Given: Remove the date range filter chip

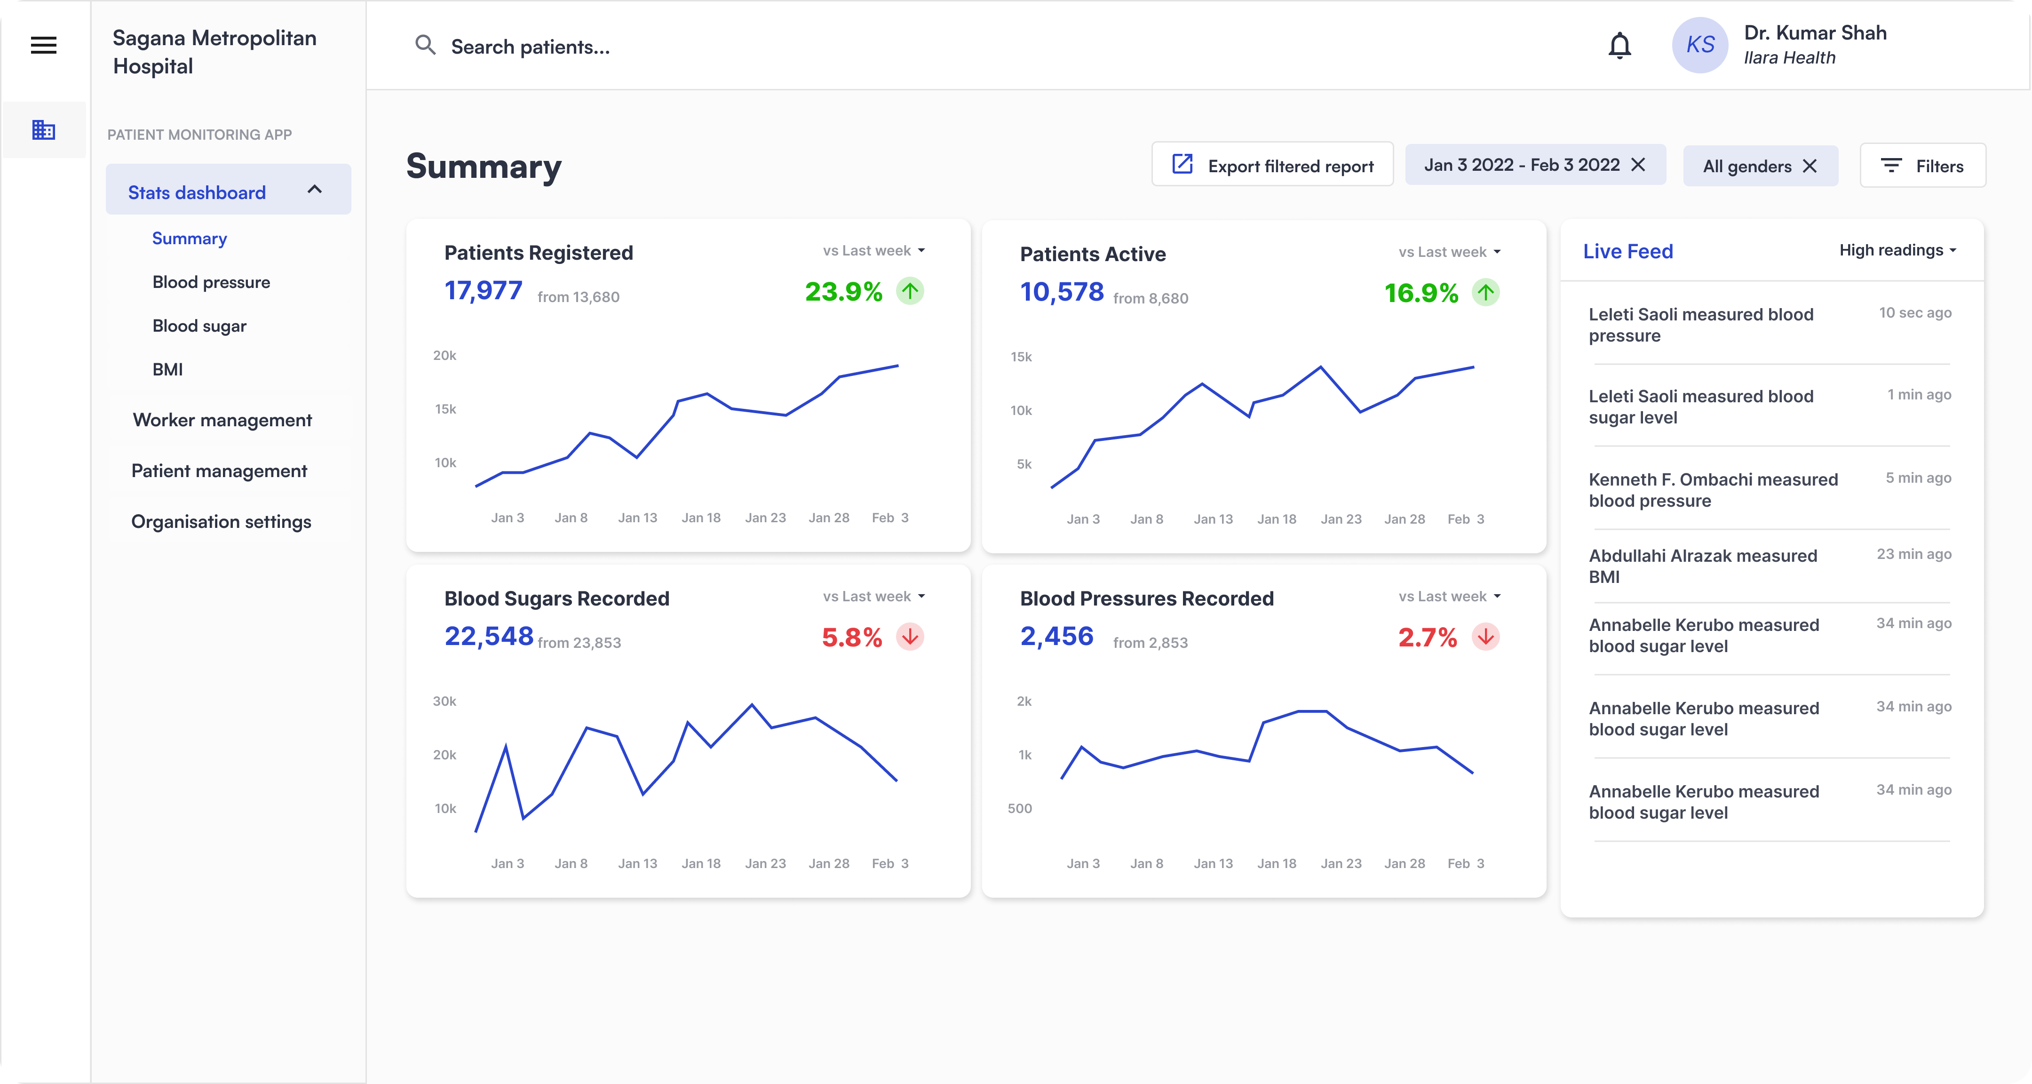Looking at the screenshot, I should click(x=1638, y=165).
